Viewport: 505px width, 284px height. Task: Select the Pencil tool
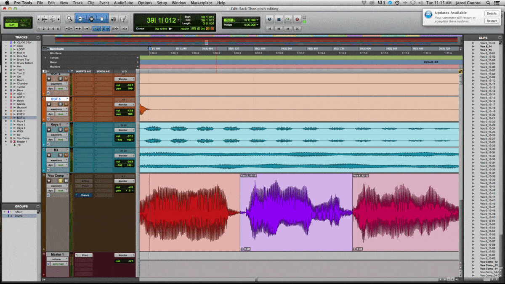[x=123, y=19]
